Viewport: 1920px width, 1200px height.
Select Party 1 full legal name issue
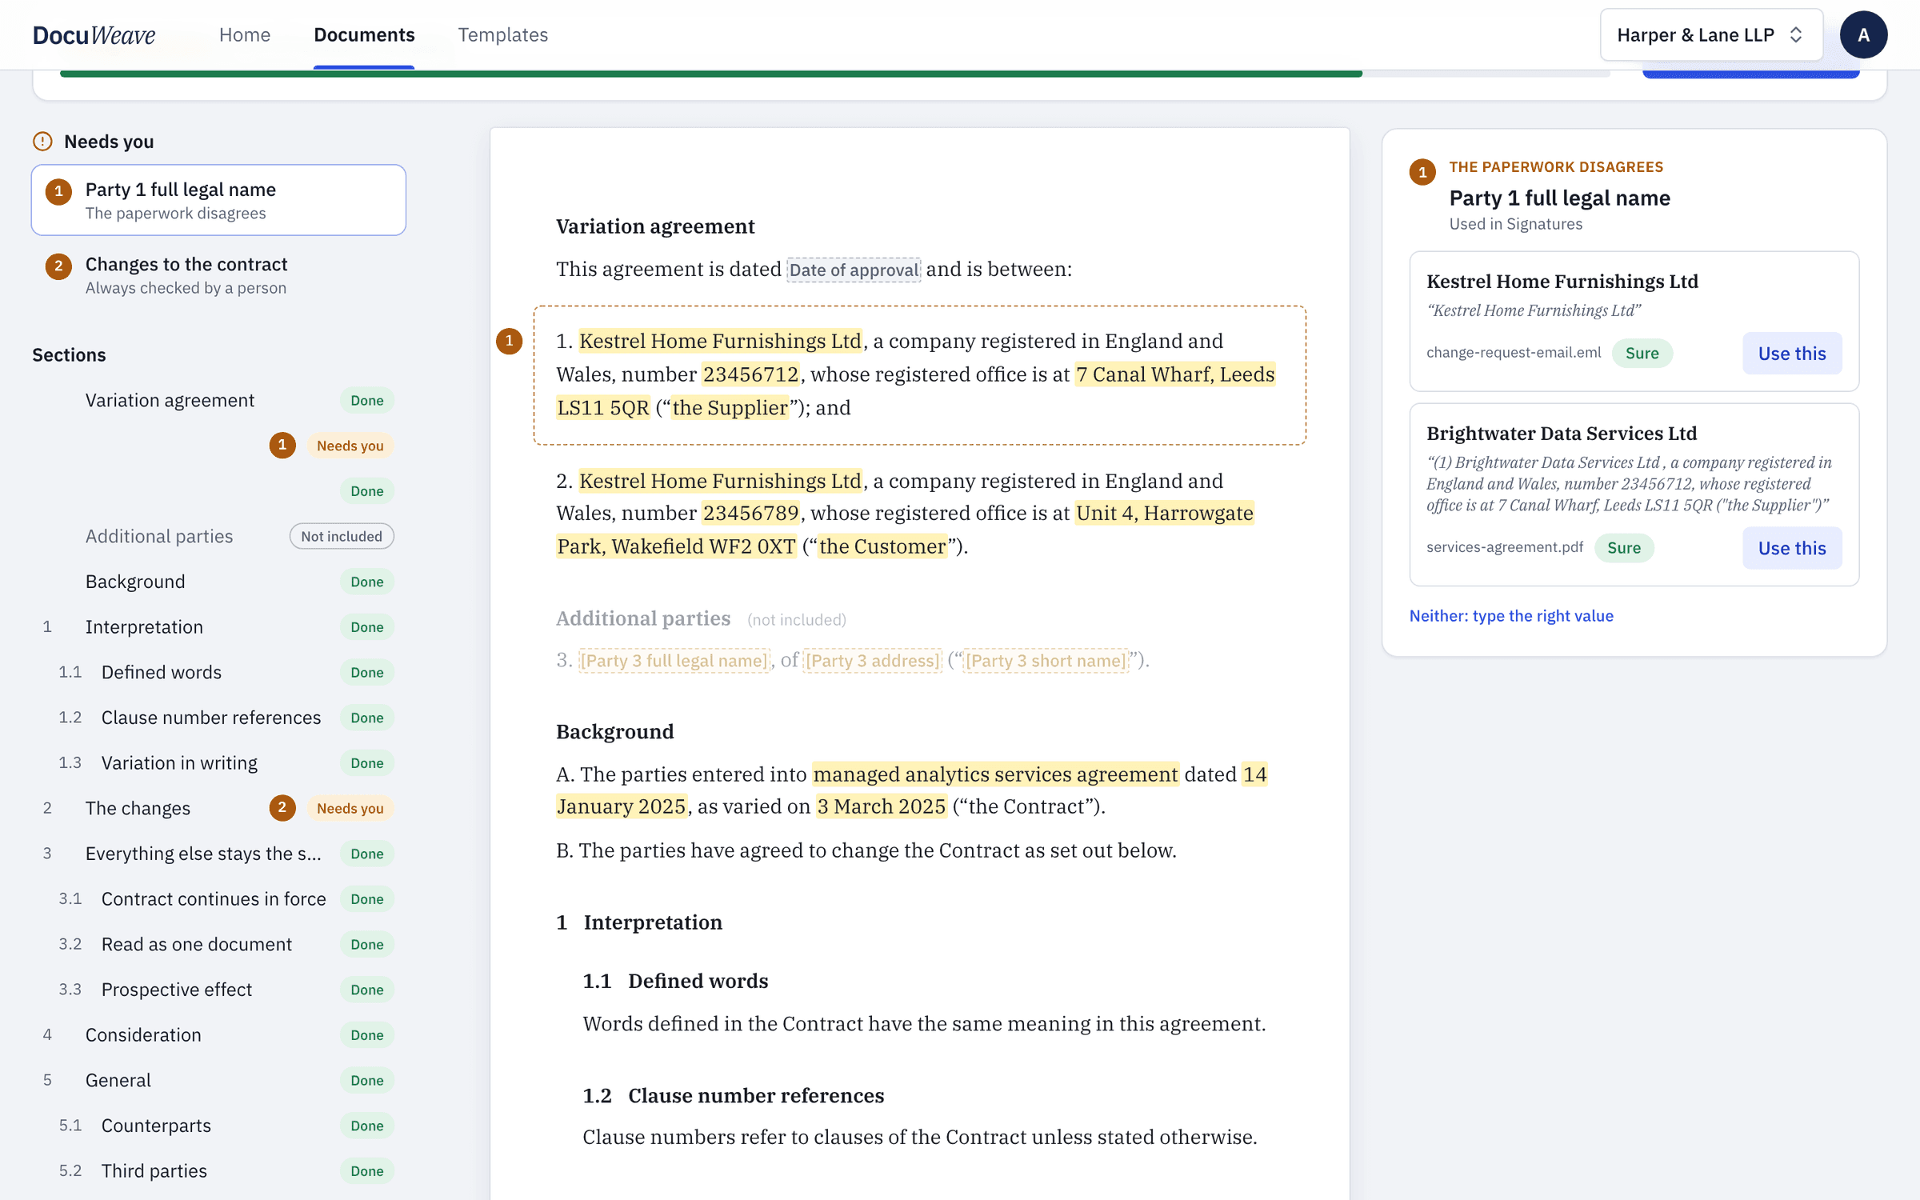pyautogui.click(x=218, y=200)
